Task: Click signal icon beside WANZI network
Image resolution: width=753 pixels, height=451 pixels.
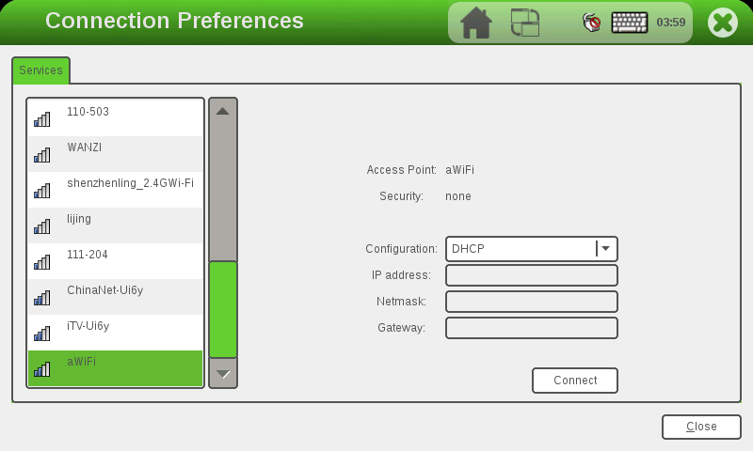Action: (x=42, y=154)
